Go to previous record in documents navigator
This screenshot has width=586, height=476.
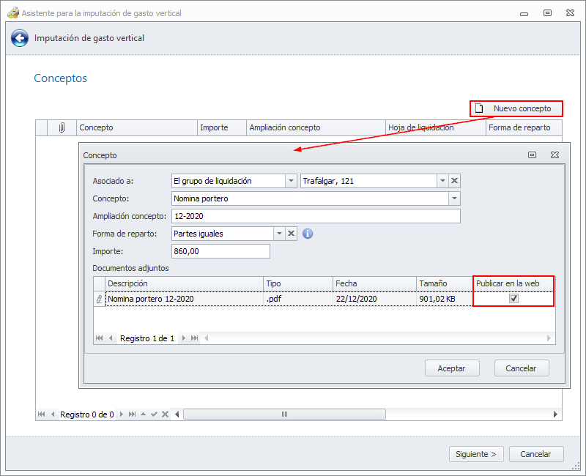coord(111,338)
